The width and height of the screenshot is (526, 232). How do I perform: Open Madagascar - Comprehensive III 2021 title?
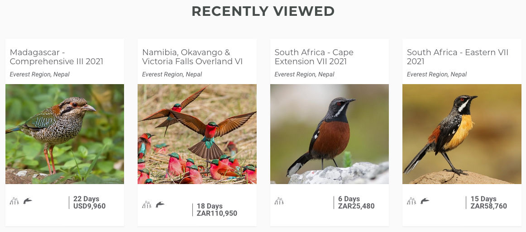(x=56, y=57)
